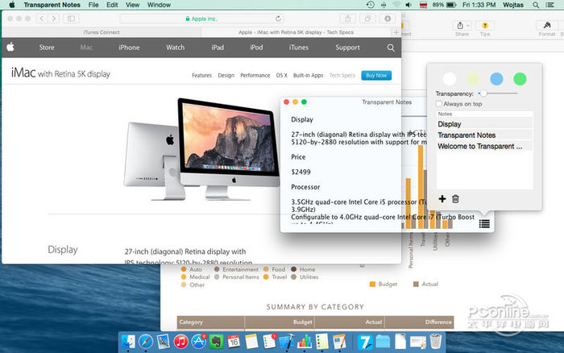The height and width of the screenshot is (353, 564).
Task: Enable the Always on top checkbox
Action: coord(439,104)
